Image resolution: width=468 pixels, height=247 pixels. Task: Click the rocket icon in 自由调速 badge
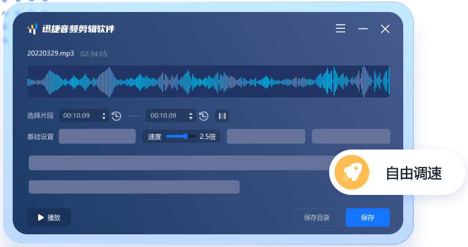tap(352, 172)
